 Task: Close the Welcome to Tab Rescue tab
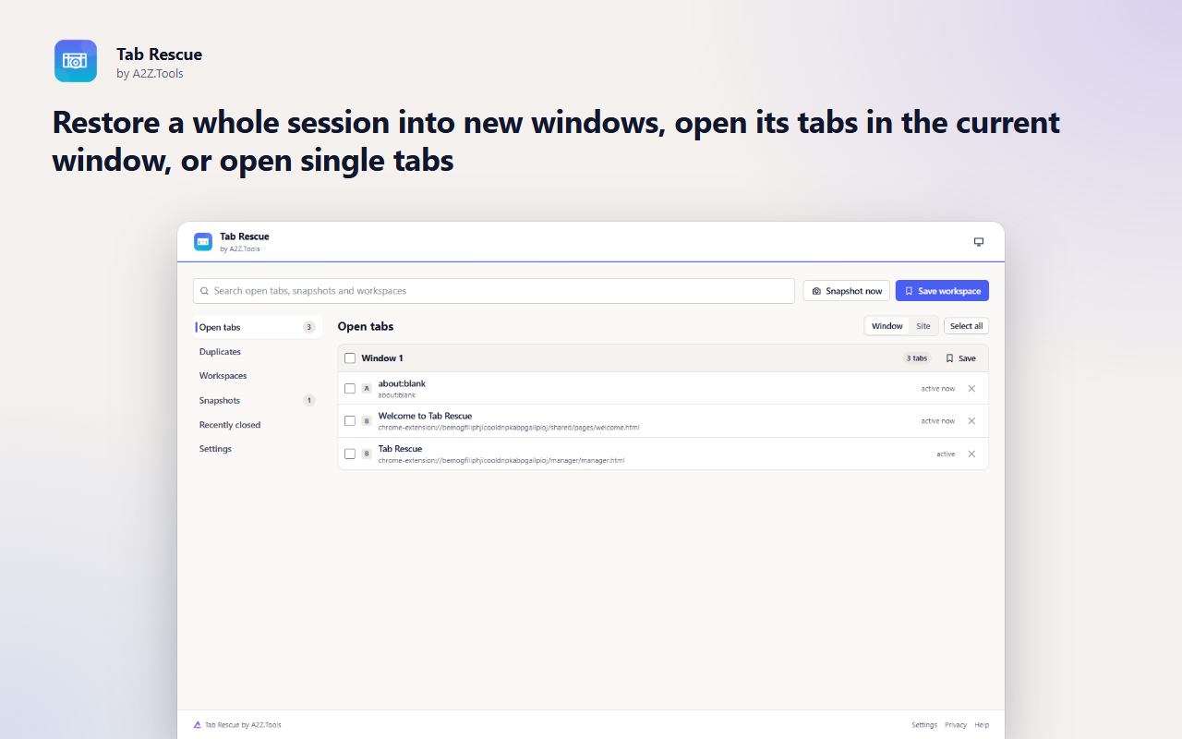(x=971, y=421)
